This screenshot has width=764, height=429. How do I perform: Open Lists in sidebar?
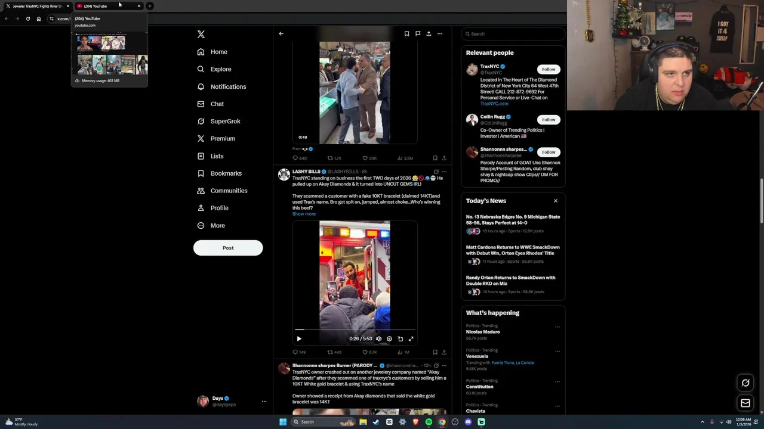tap(211, 156)
